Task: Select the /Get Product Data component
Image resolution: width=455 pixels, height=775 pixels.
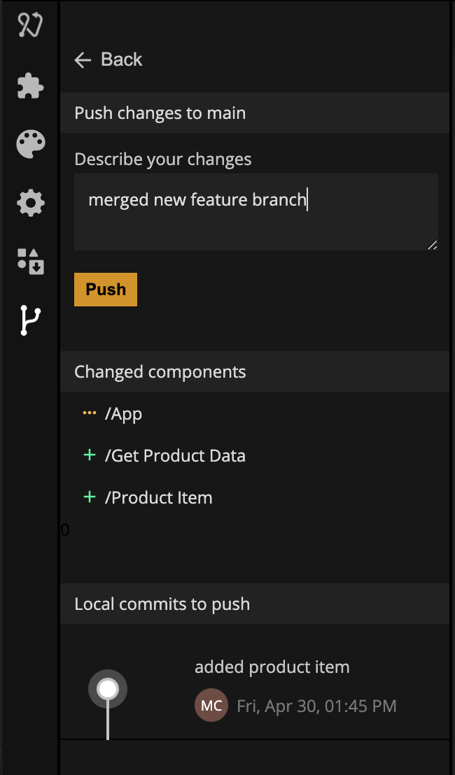Action: 175,456
